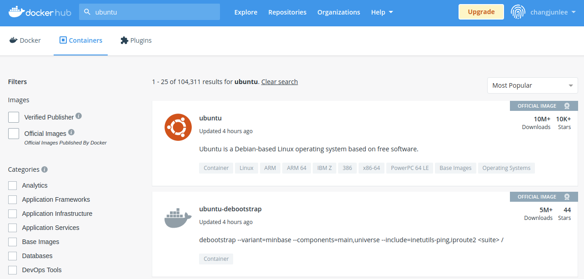Click the x86-64 tag
Screen dimensions: 584x279
click(371, 168)
